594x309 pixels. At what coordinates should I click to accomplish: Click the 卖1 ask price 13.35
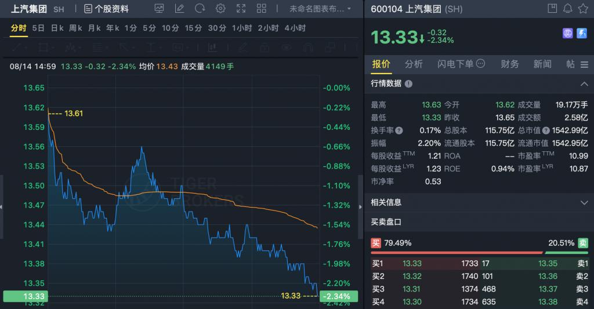(548, 264)
